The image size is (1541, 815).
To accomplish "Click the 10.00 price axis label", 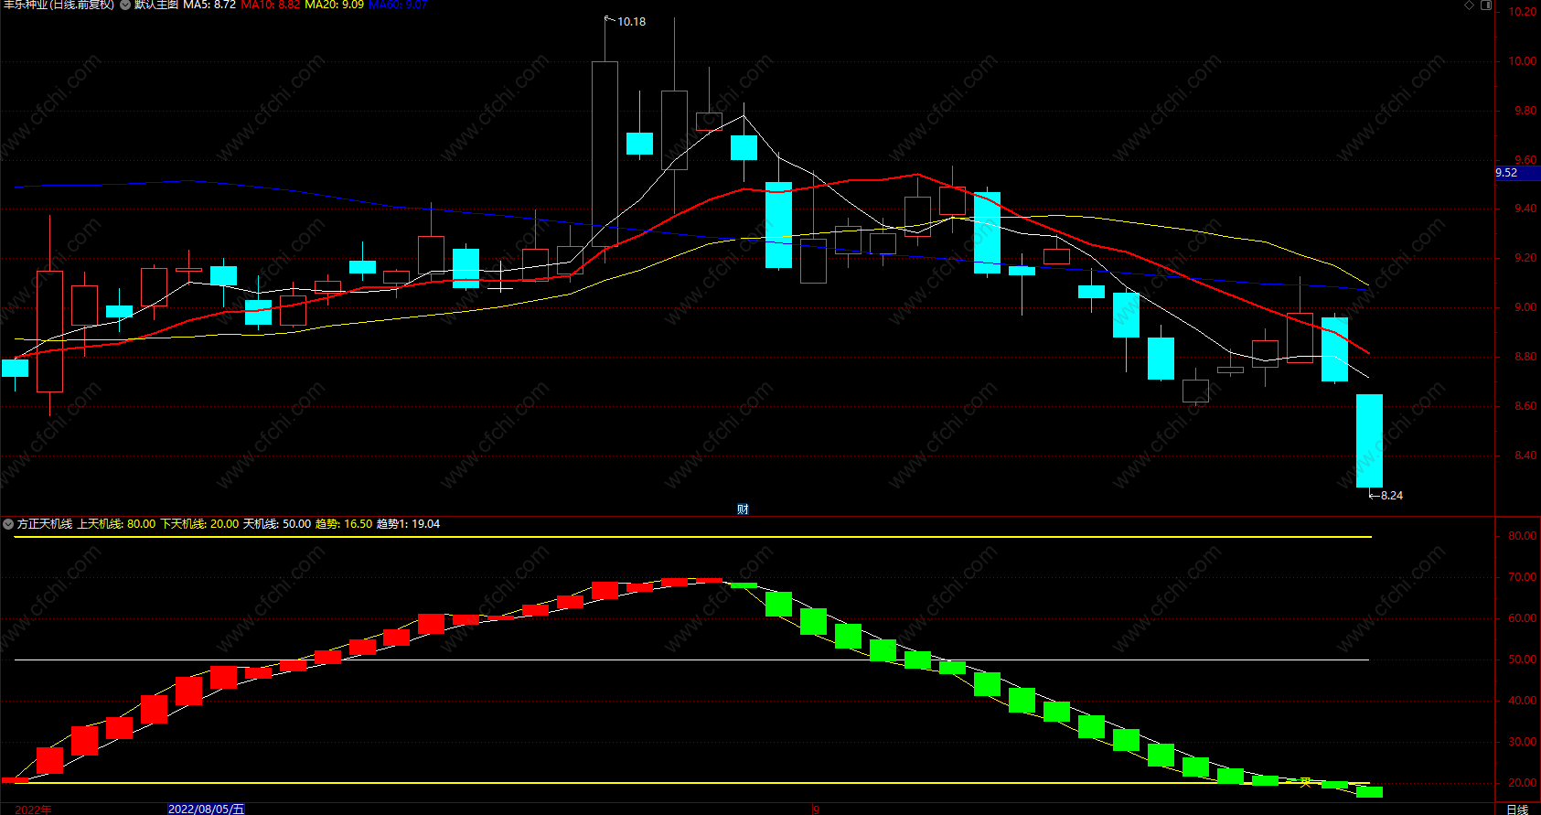I will [1523, 61].
